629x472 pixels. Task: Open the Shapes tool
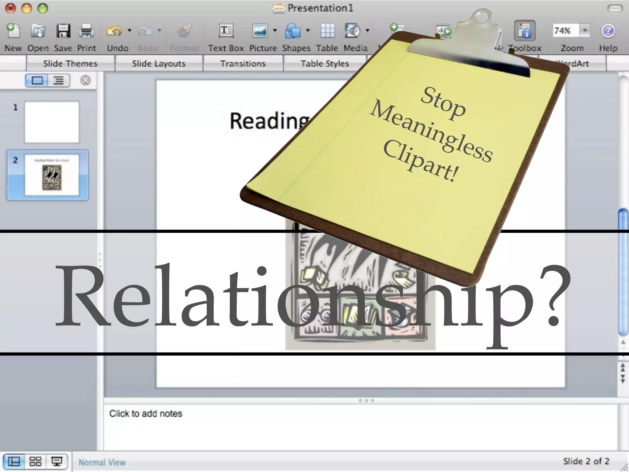tap(293, 31)
